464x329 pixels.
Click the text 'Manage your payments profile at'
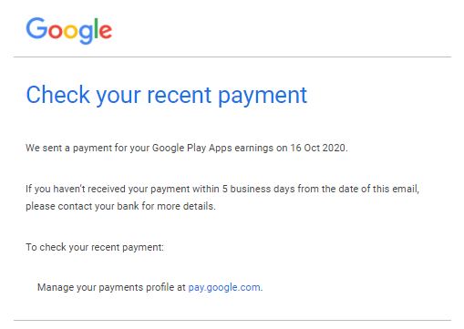[x=111, y=287]
